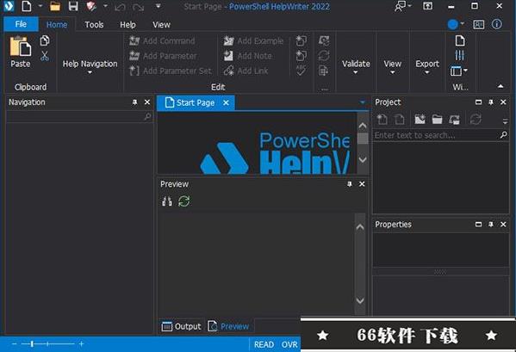This screenshot has width=516, height=352.
Task: Expand the ribbon View dropdown button
Action: coord(392,67)
